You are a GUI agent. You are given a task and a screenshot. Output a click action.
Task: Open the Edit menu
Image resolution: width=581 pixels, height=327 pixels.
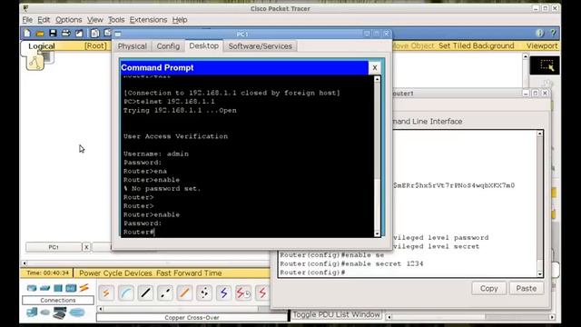(x=44, y=20)
